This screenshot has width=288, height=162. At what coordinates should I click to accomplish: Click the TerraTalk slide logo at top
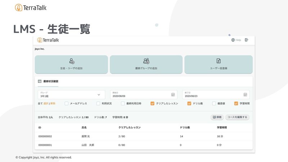click(31, 8)
